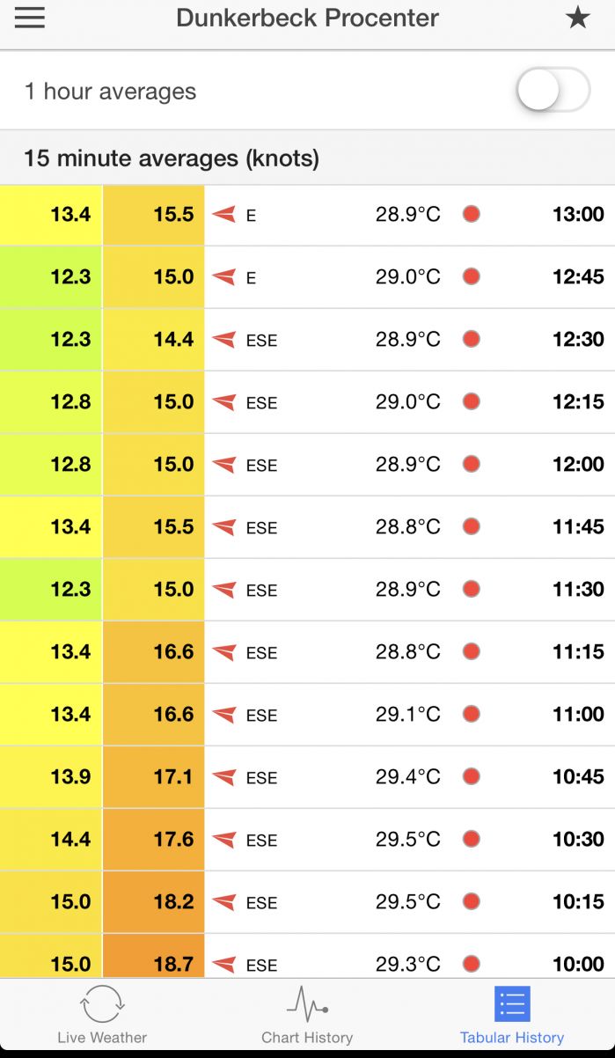Viewport: 615px width, 1058px height.
Task: Select the 11:45 time entry
Action: coord(578,527)
